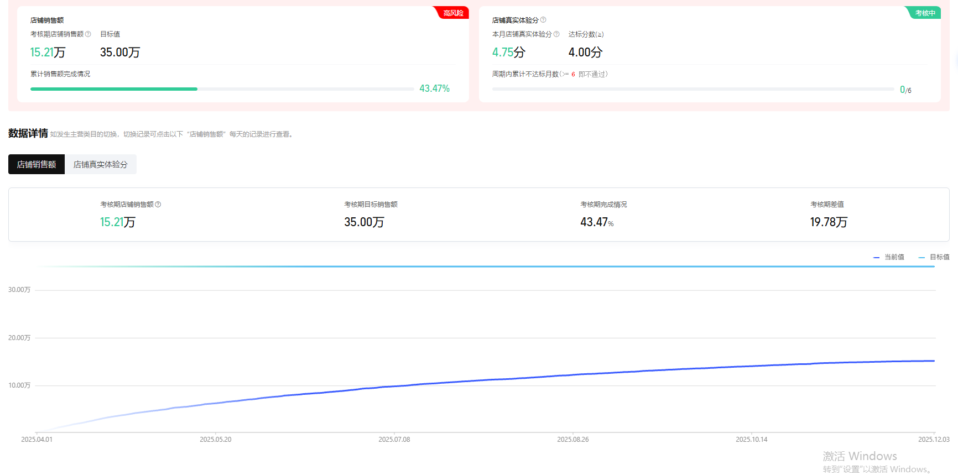Click the 19.78万 考核期差值 value
This screenshot has height=475, width=958.
pyautogui.click(x=828, y=222)
